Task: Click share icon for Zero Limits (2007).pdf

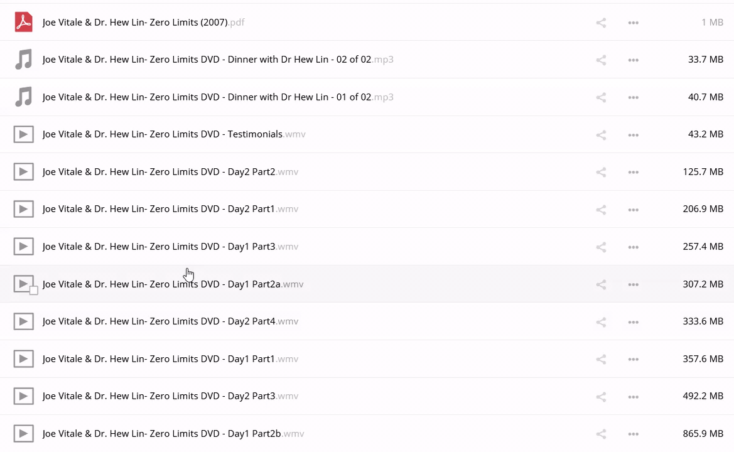Action: [601, 23]
